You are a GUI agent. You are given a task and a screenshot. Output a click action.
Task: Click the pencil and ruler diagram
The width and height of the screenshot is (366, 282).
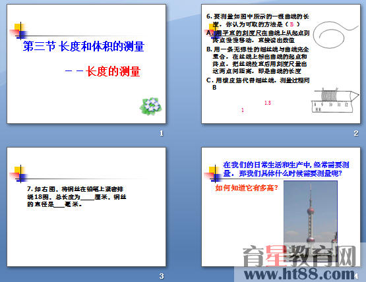[335, 100]
